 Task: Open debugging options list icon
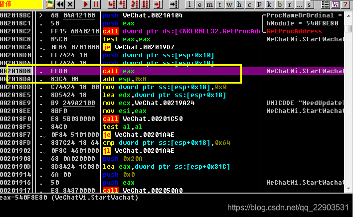point(325,4)
